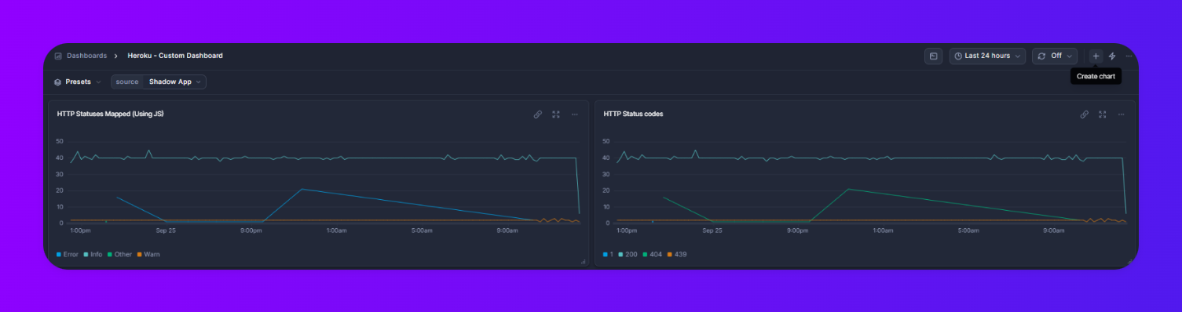Open the Last 24 hours time range dropdown
The image size is (1182, 312).
click(988, 56)
